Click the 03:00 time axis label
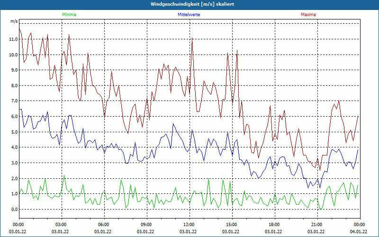 pos(62,225)
